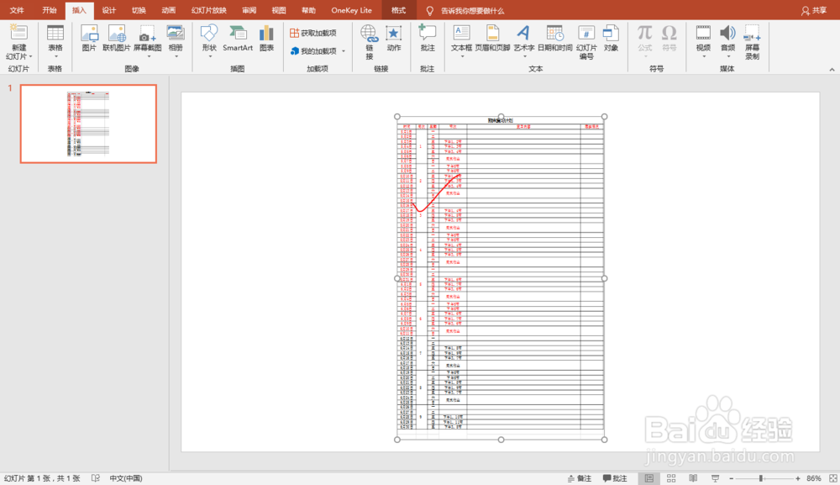Click the New Slide (新建幻灯片) icon
This screenshot has width=840, height=485.
pos(18,34)
